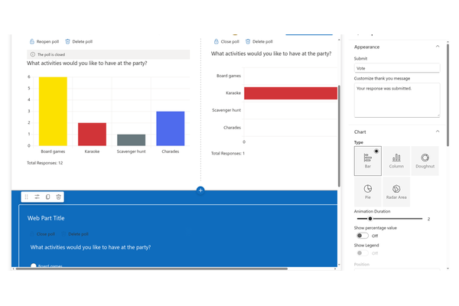Collapse the Chart section
The height and width of the screenshot is (306, 459).
tap(438, 131)
